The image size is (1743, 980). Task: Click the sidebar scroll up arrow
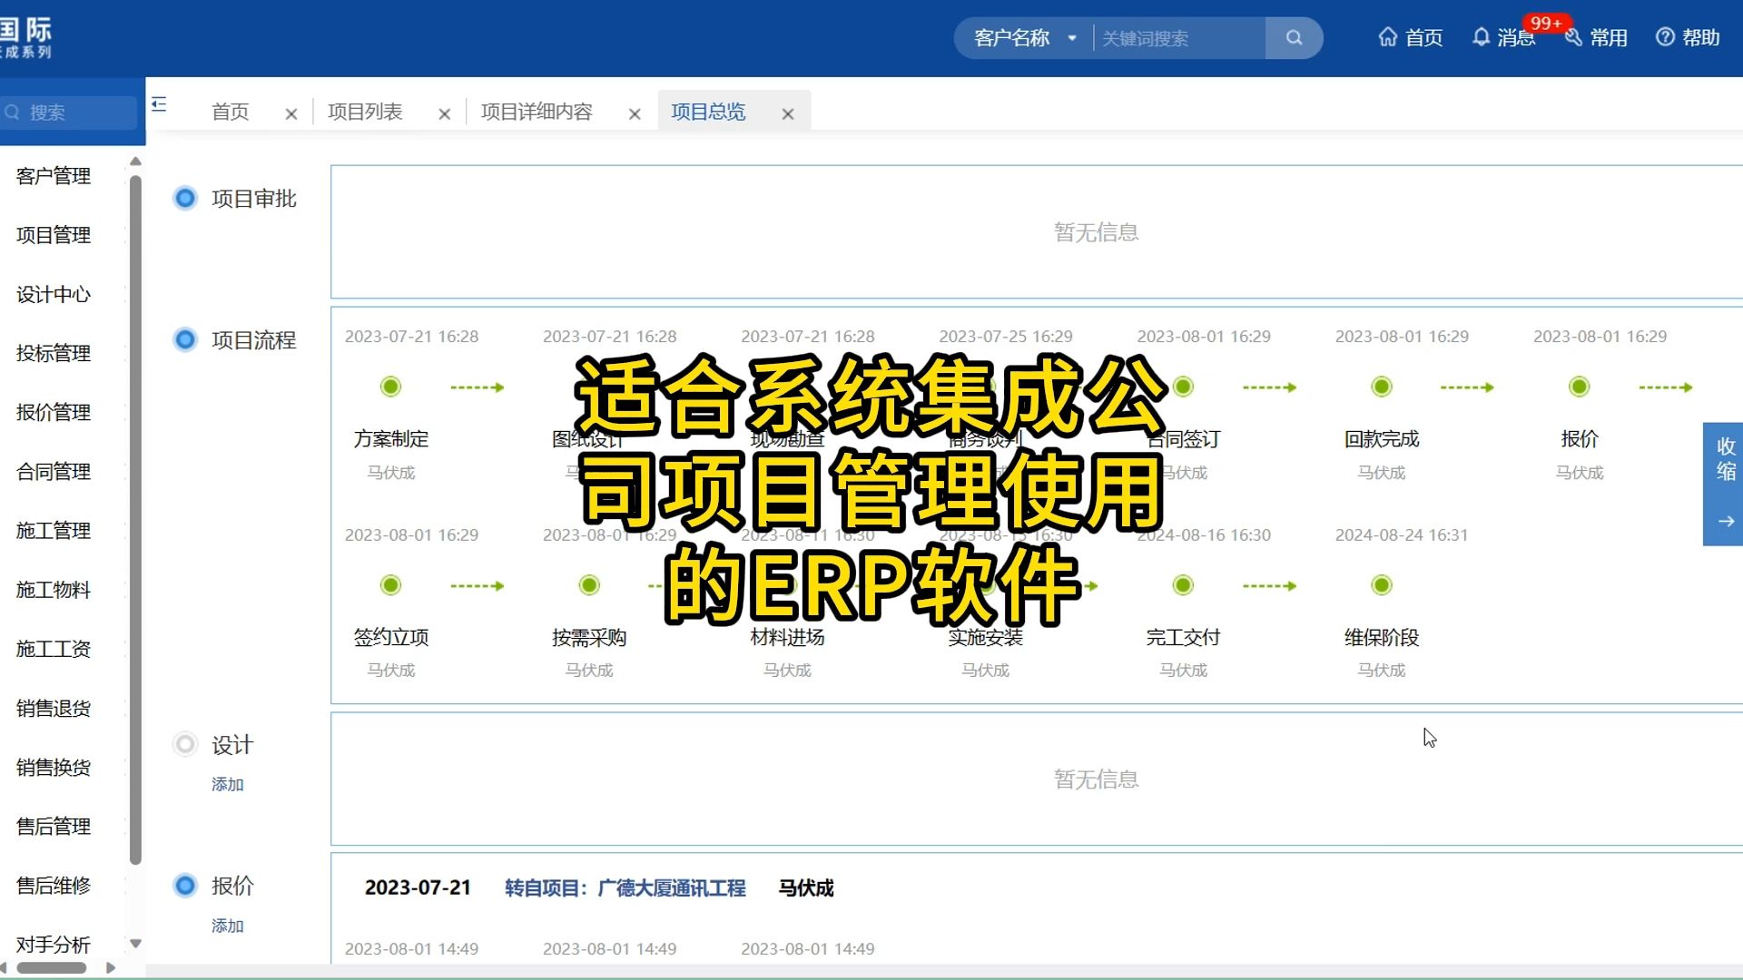135,162
